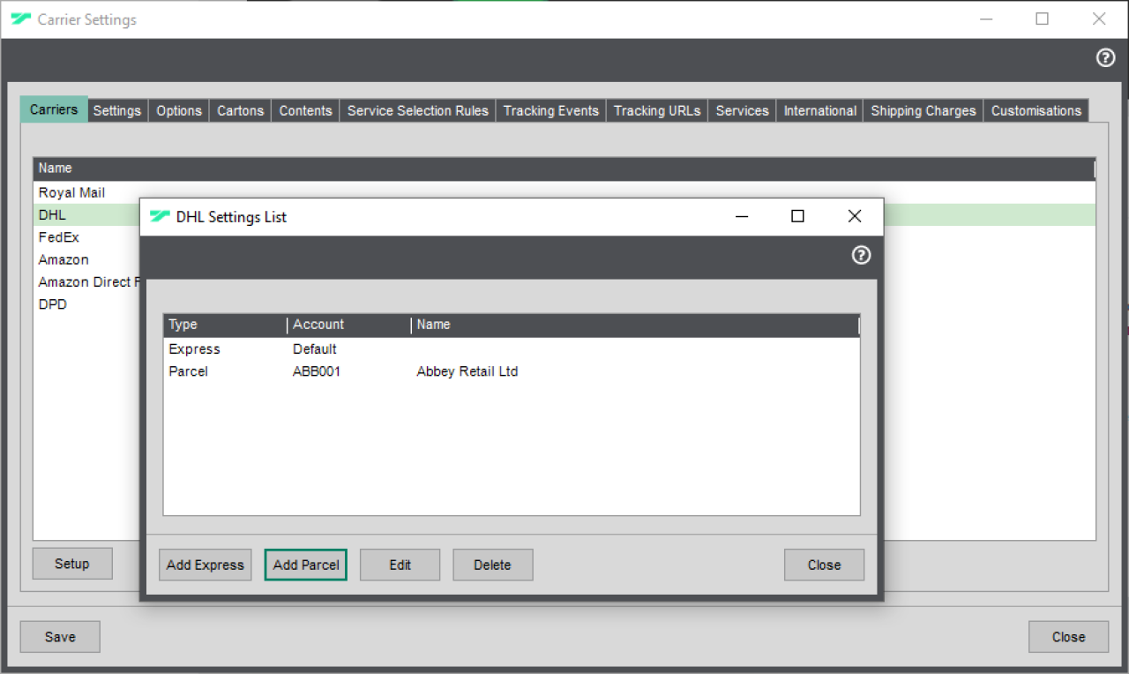Close the DHL Settings List dialog via Close button

point(825,565)
